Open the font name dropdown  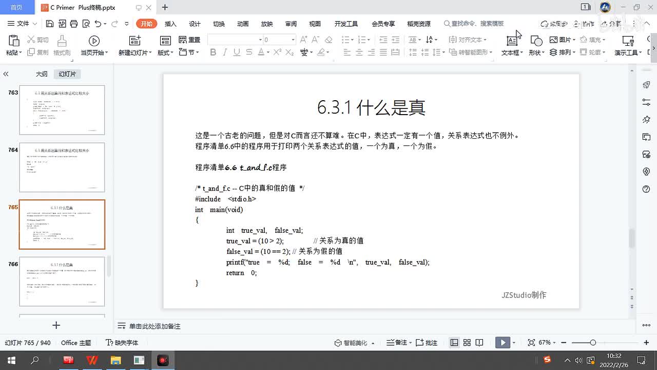[x=260, y=40]
